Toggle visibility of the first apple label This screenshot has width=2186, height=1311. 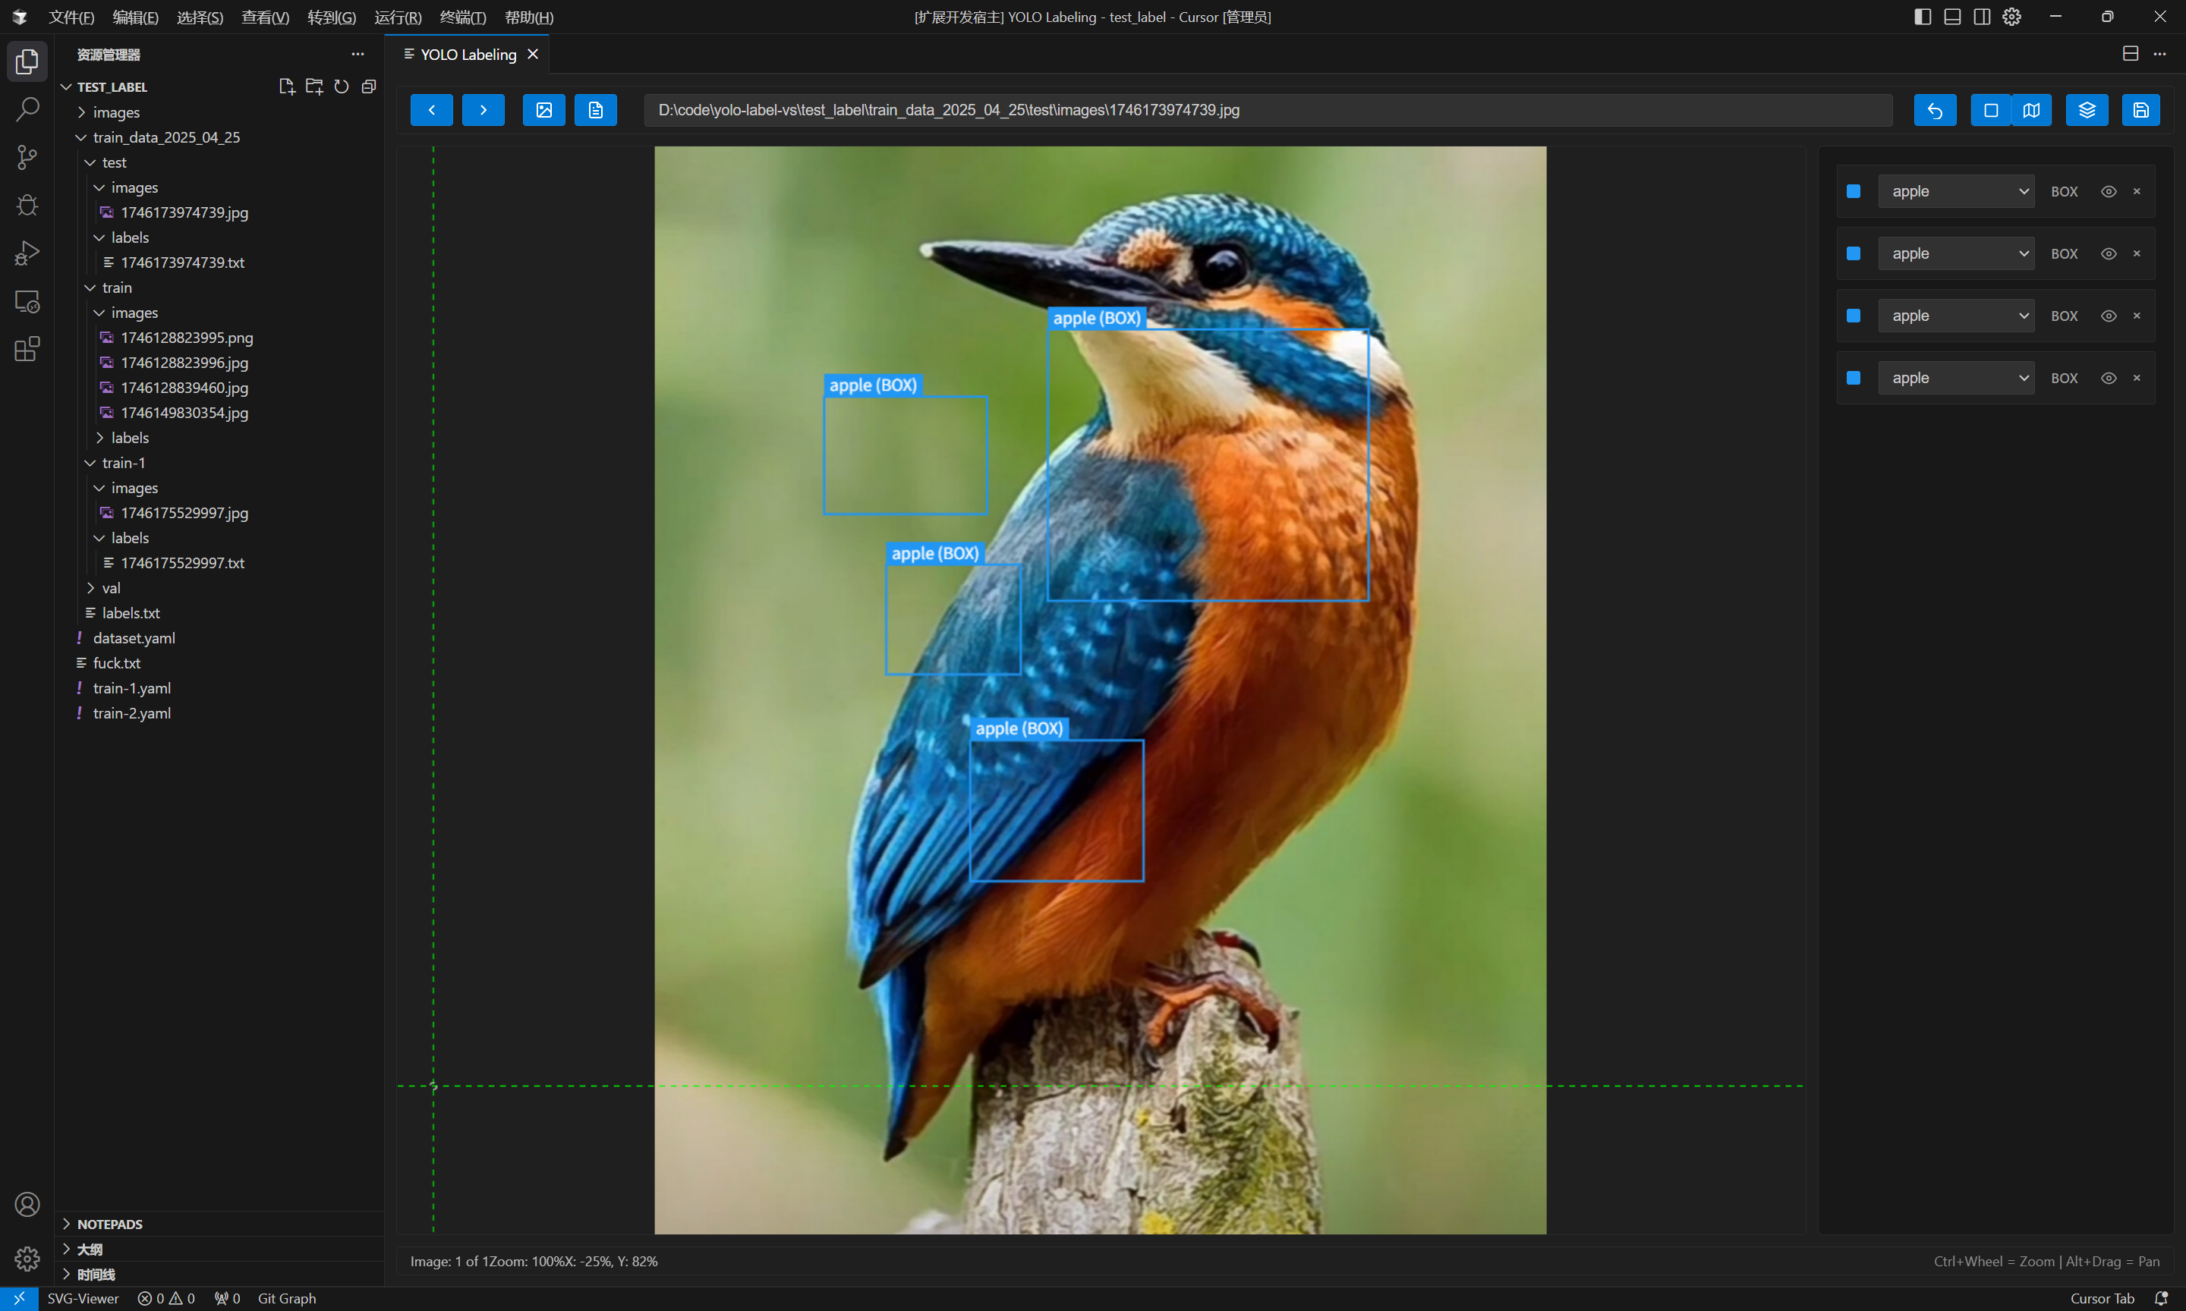tap(2109, 192)
